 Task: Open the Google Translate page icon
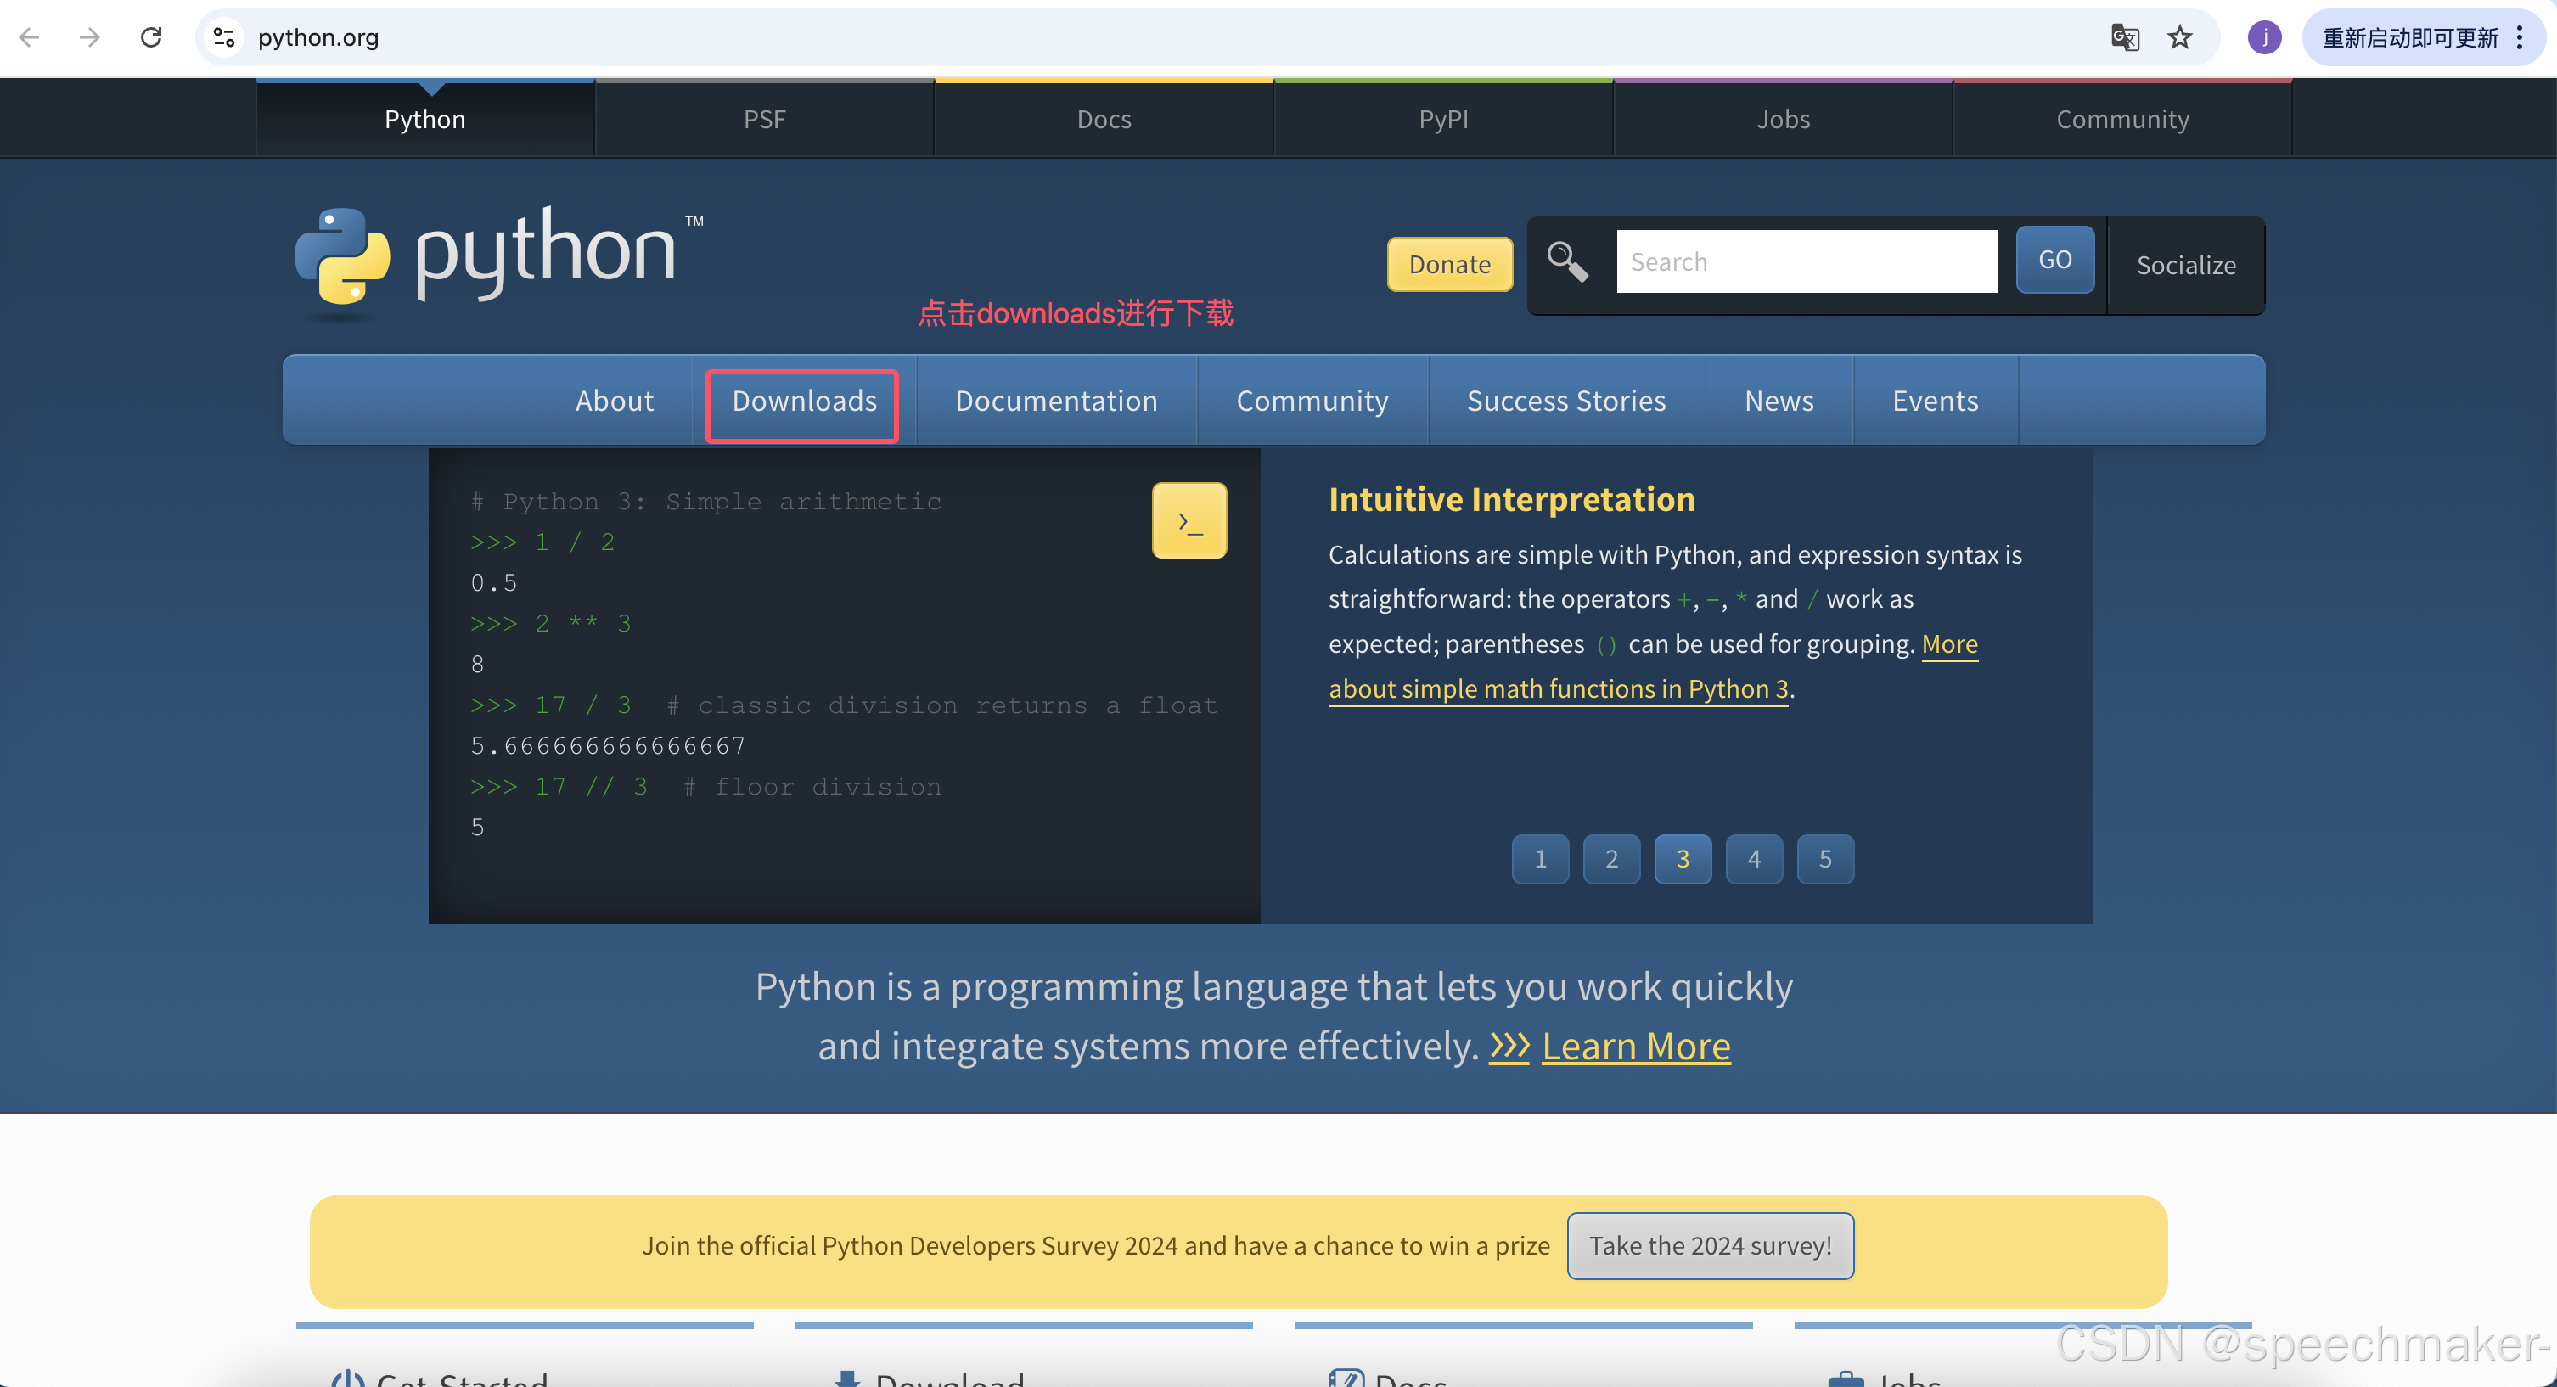click(2124, 37)
